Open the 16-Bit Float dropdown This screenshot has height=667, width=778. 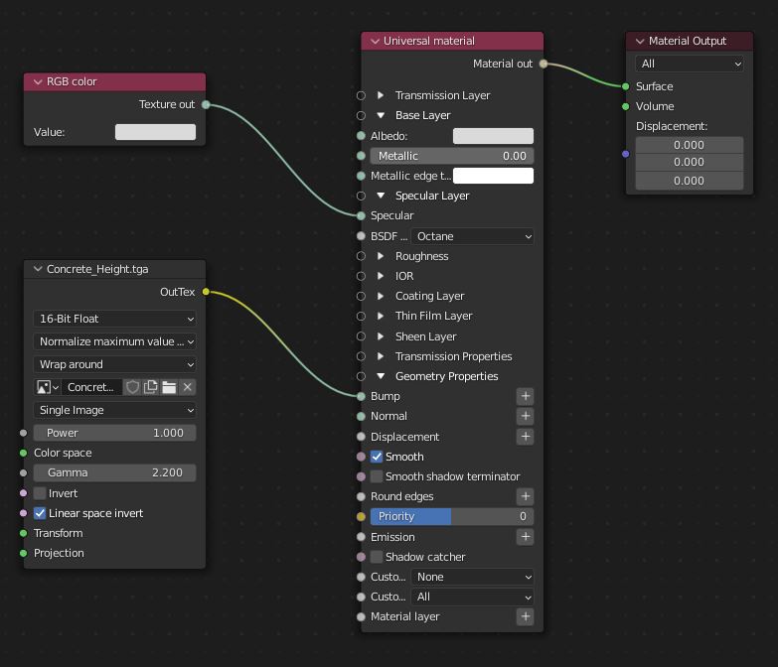pos(114,319)
